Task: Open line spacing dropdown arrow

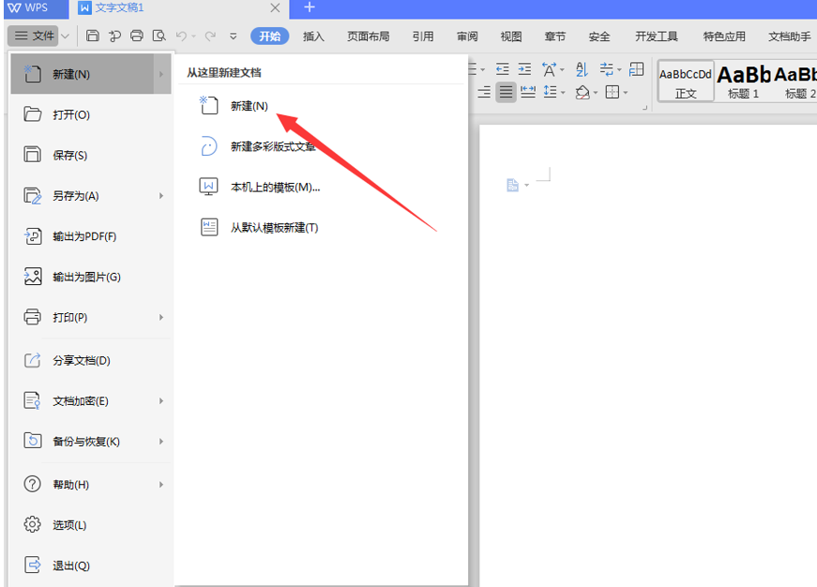Action: (563, 93)
